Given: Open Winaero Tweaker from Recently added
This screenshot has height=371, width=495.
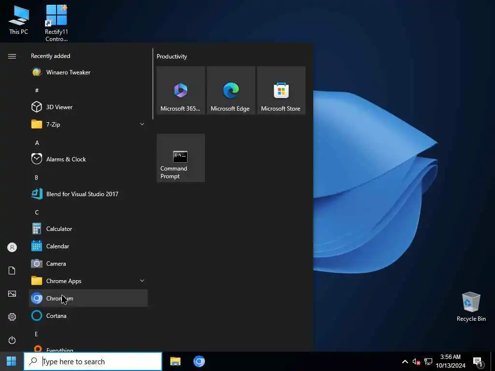Looking at the screenshot, I should click(x=88, y=72).
